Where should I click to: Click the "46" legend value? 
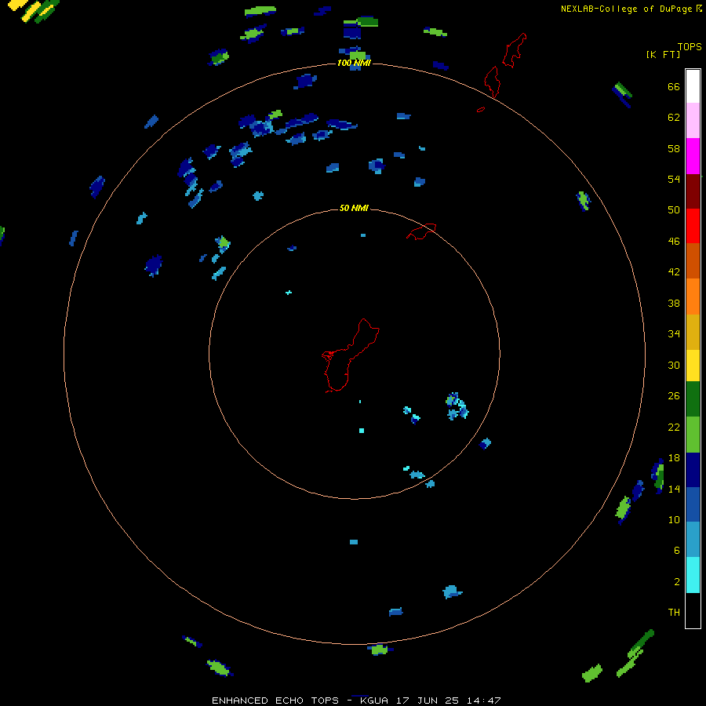pos(674,242)
